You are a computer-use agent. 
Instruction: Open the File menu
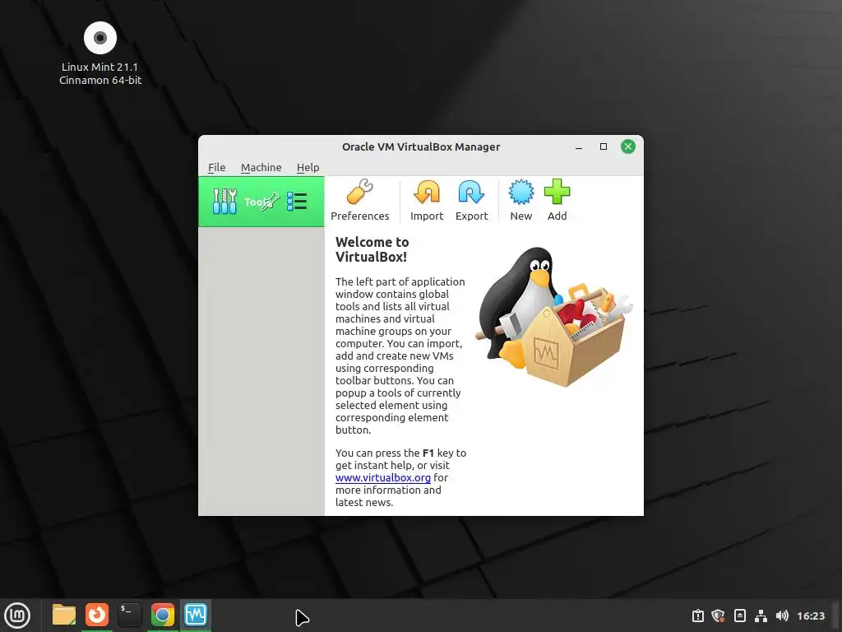tap(217, 167)
